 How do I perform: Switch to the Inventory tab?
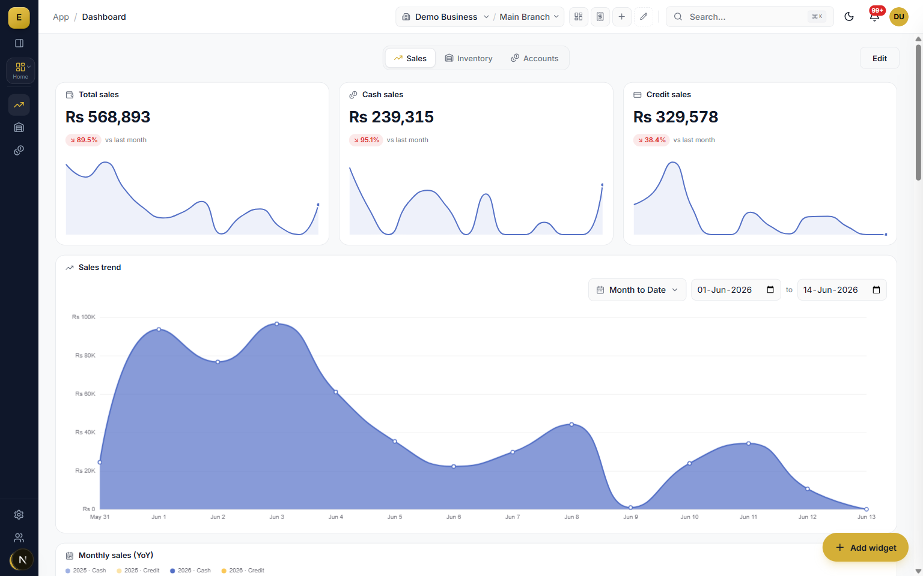click(x=469, y=58)
